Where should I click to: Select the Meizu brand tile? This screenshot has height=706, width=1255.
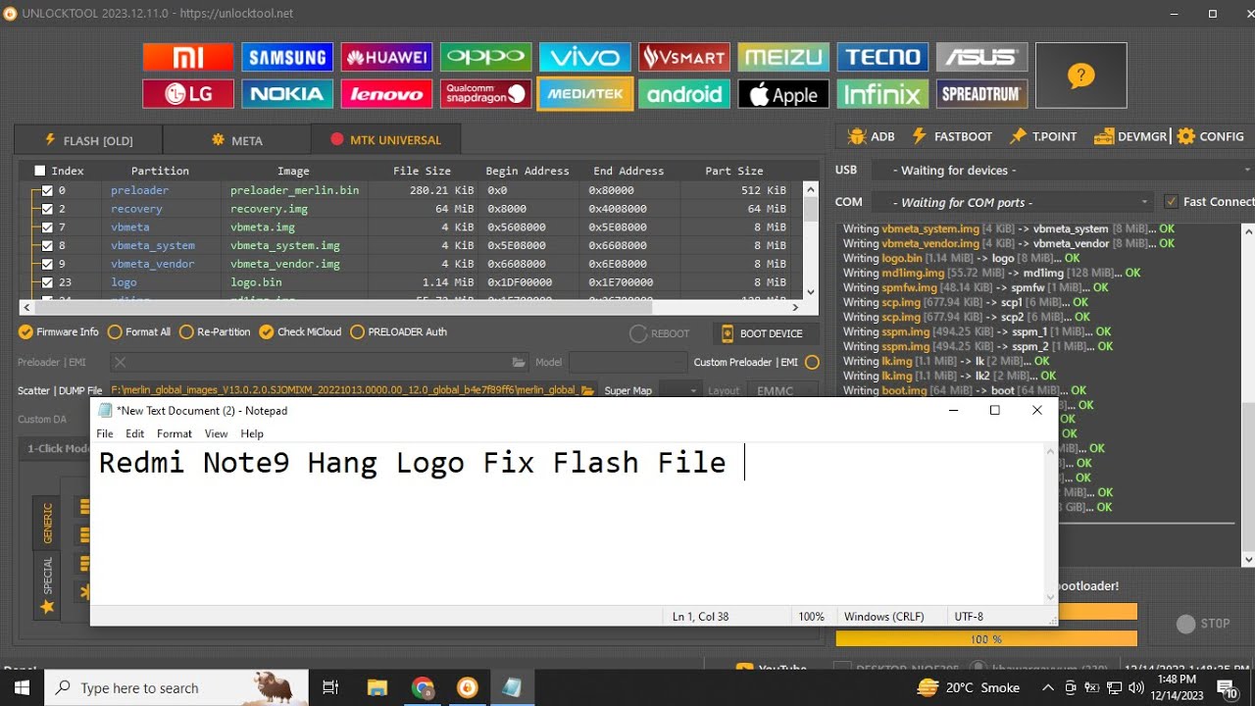pos(783,57)
